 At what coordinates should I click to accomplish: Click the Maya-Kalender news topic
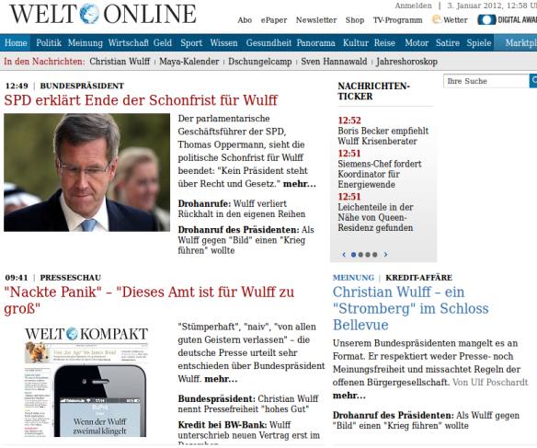pos(189,62)
